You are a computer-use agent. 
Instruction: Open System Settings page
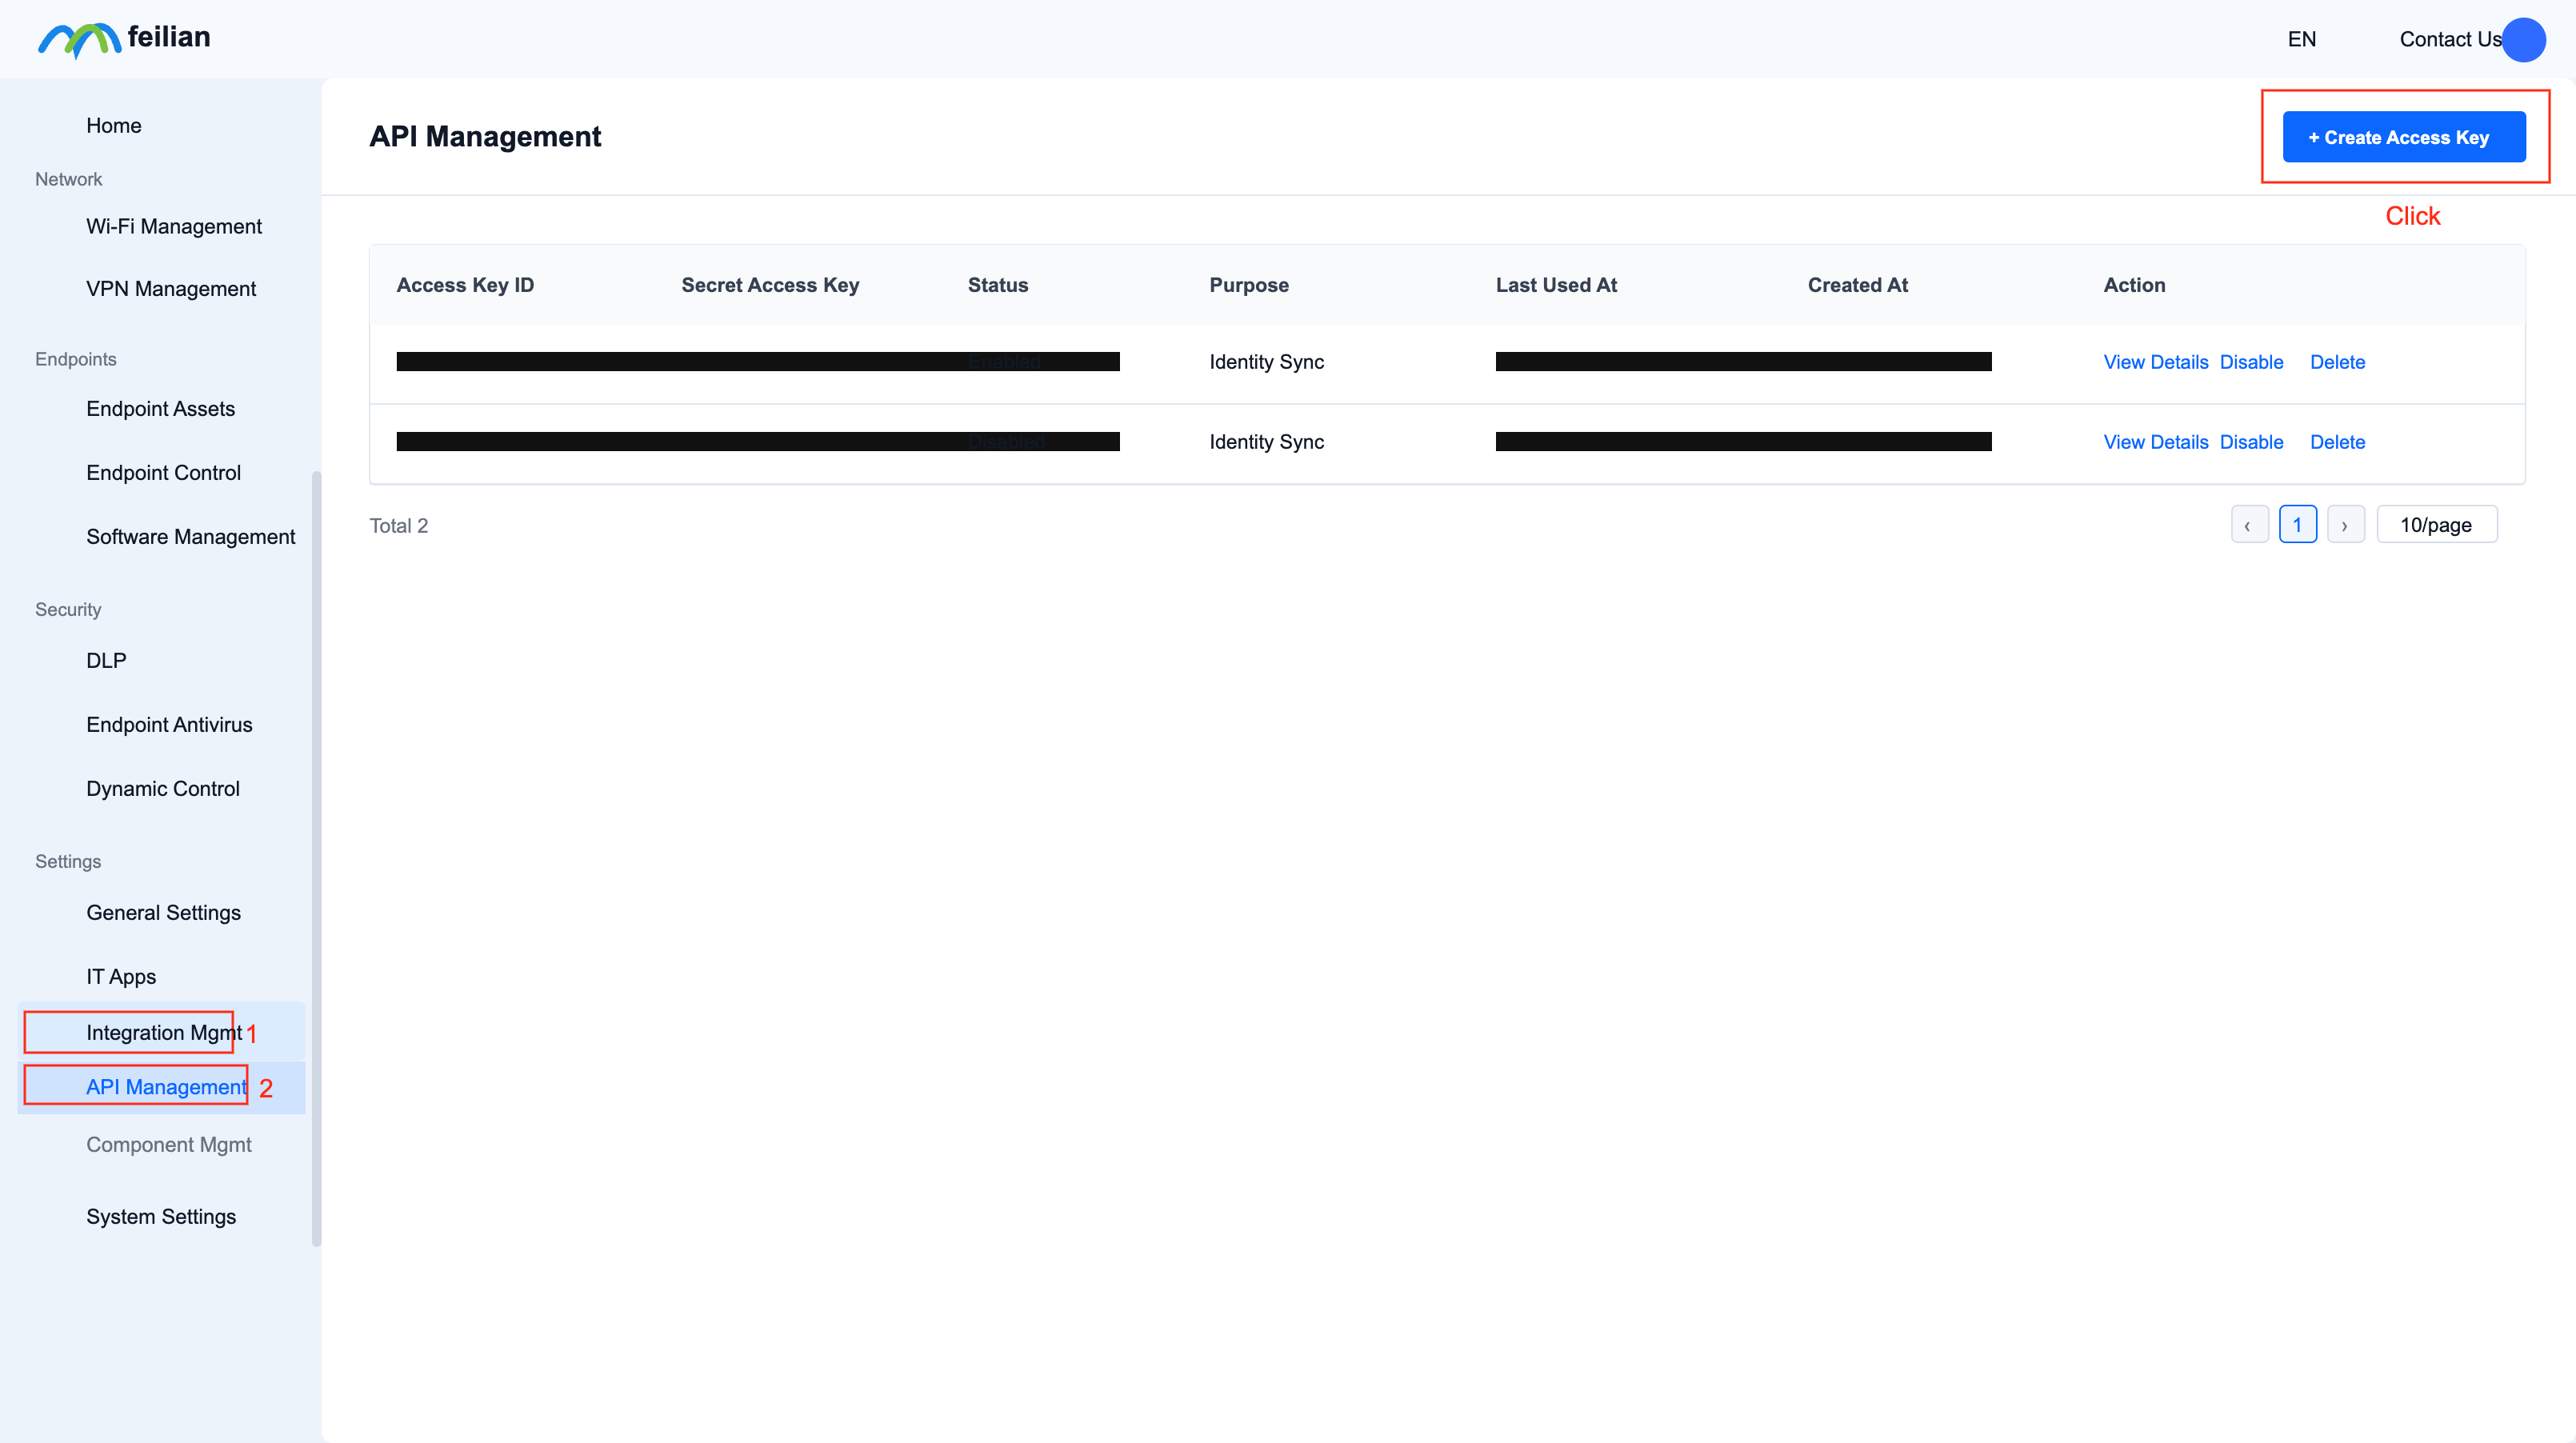click(161, 1216)
